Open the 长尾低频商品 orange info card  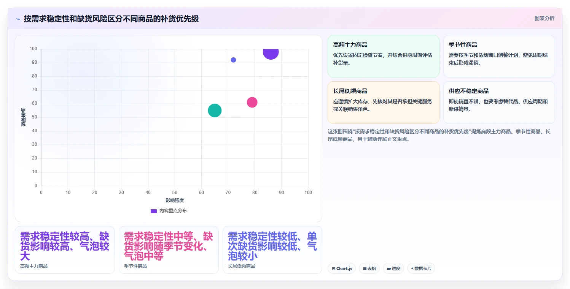pos(383,103)
